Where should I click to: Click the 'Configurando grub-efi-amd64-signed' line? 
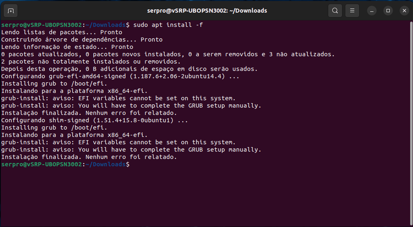click(120, 76)
